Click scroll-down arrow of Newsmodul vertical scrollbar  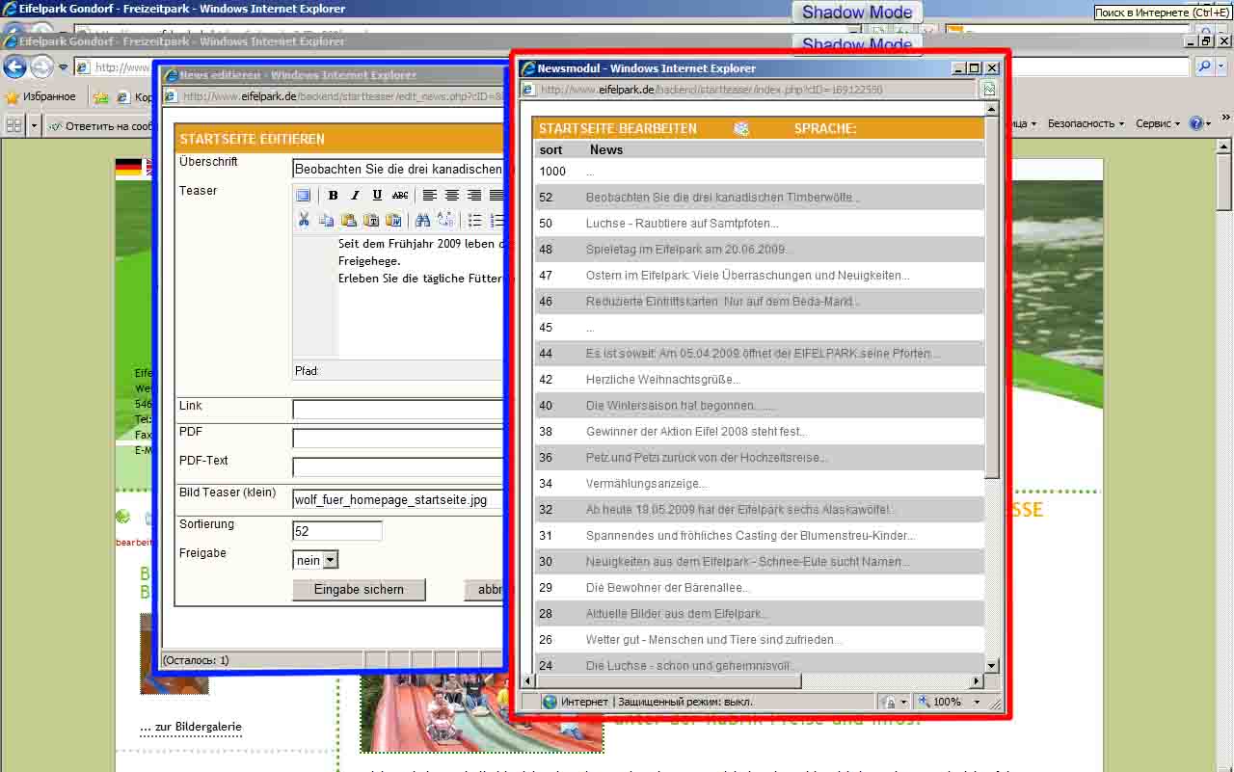pyautogui.click(x=992, y=665)
